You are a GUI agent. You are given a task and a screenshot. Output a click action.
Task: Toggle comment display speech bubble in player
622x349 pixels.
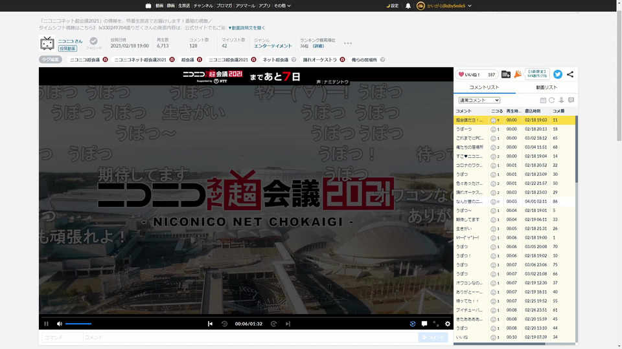[424, 324]
